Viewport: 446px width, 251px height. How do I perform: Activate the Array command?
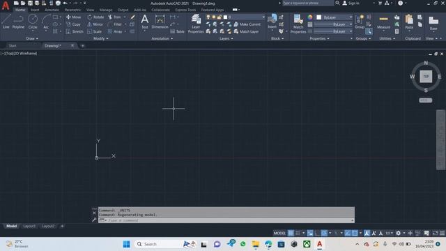click(x=115, y=31)
